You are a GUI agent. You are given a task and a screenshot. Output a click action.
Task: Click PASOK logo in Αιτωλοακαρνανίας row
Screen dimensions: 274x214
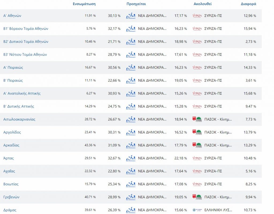197,119
